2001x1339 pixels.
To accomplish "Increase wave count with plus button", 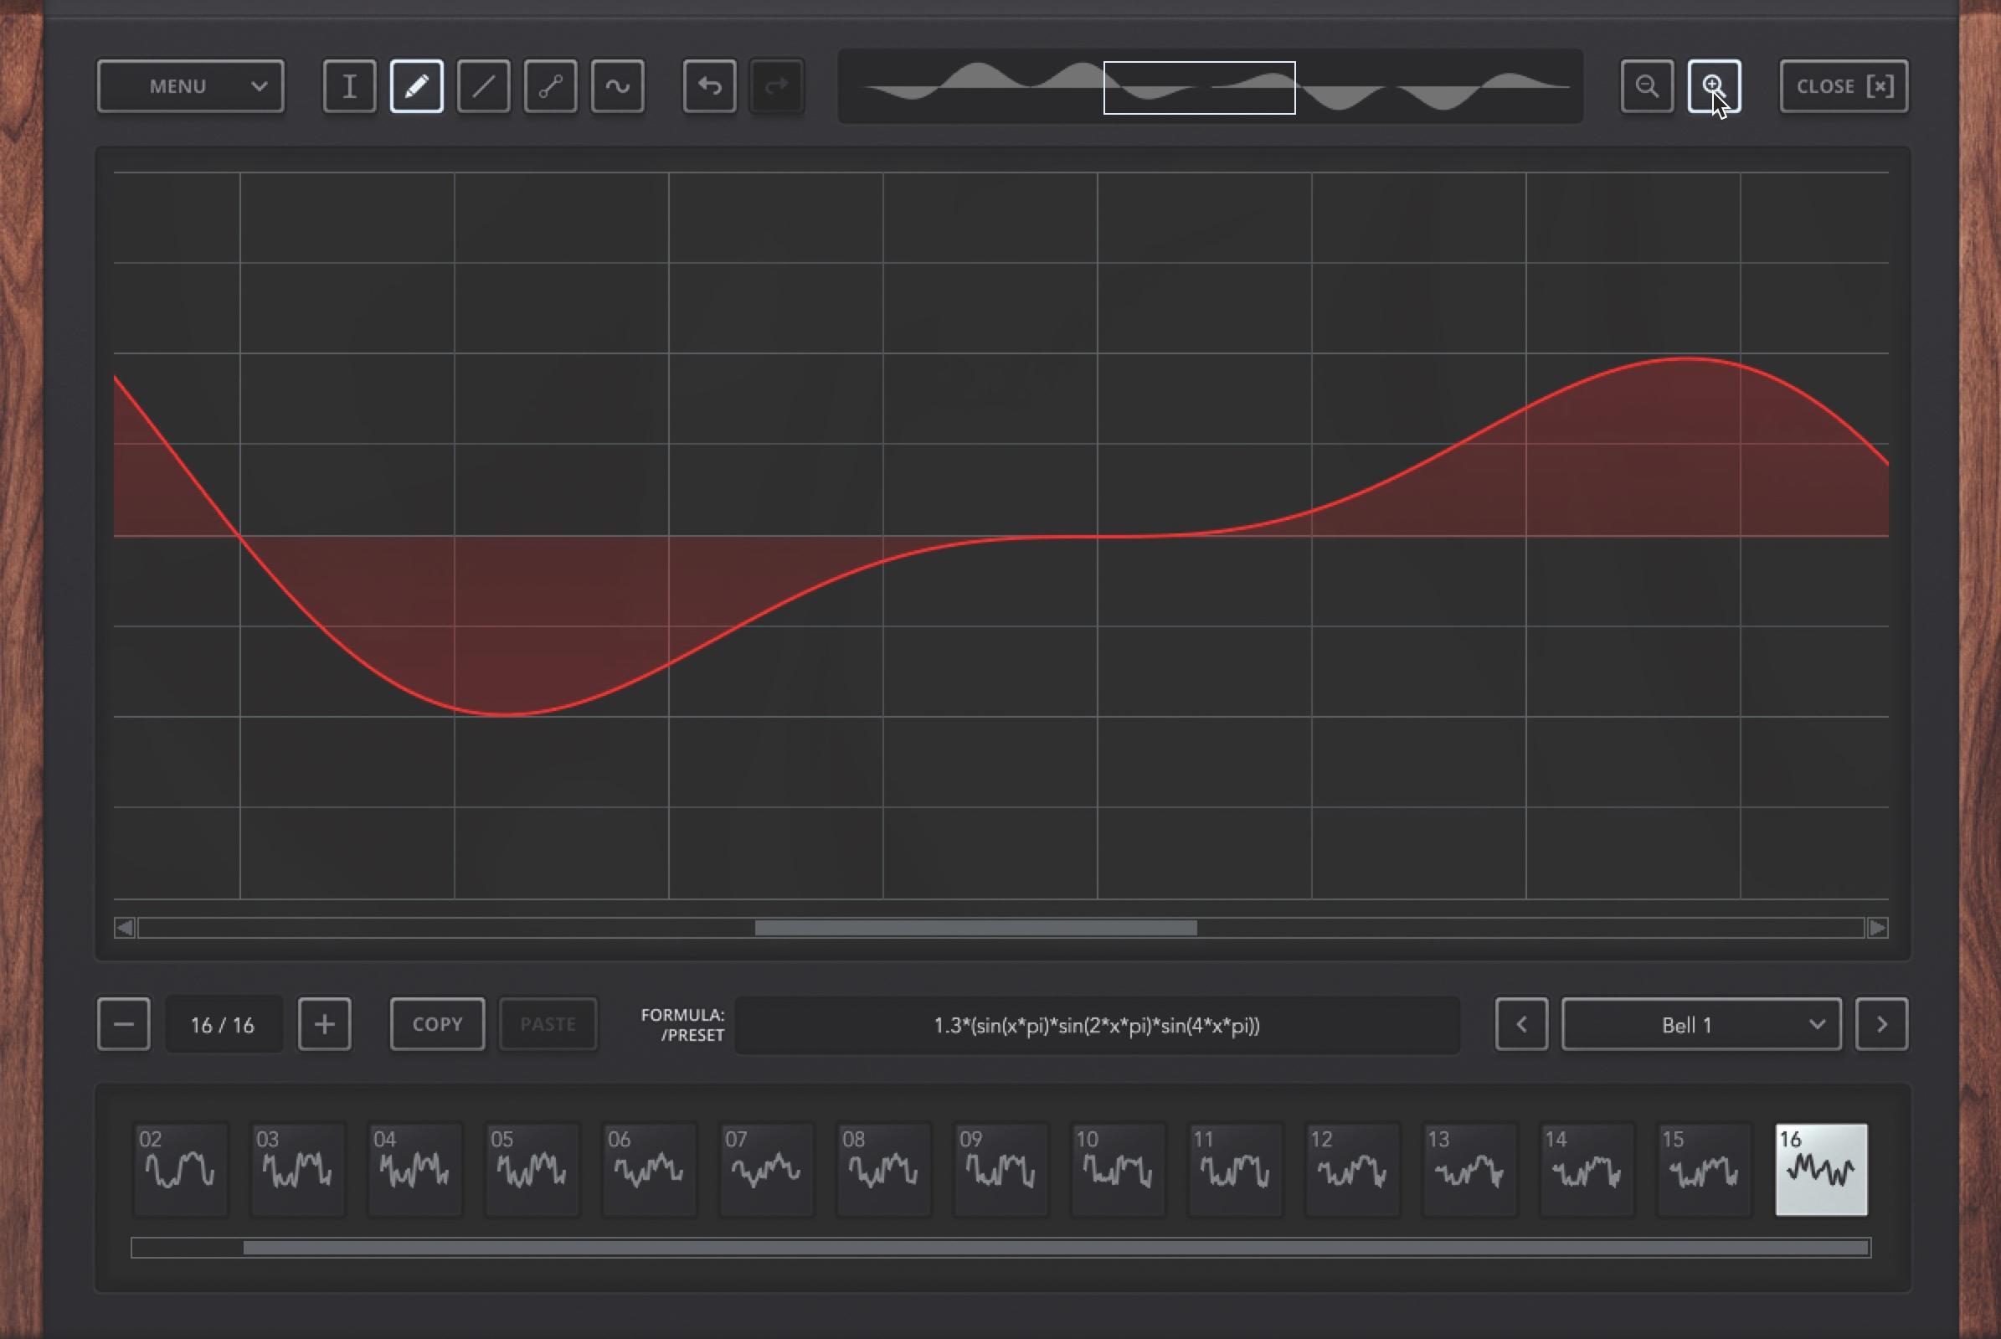I will [x=324, y=1025].
